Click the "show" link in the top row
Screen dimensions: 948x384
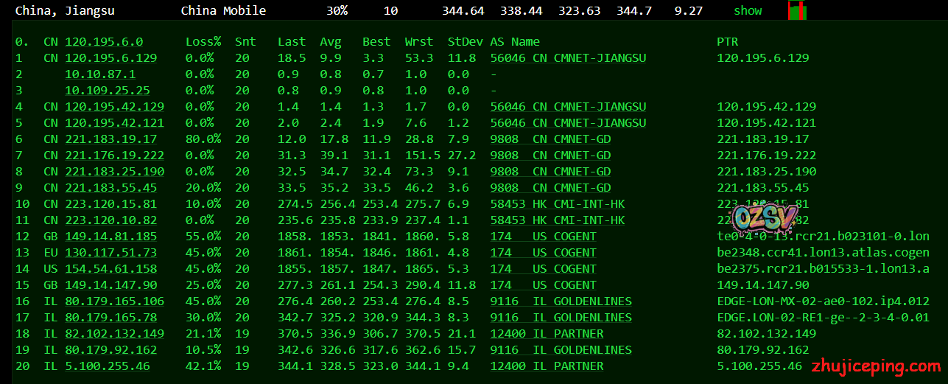tap(748, 11)
